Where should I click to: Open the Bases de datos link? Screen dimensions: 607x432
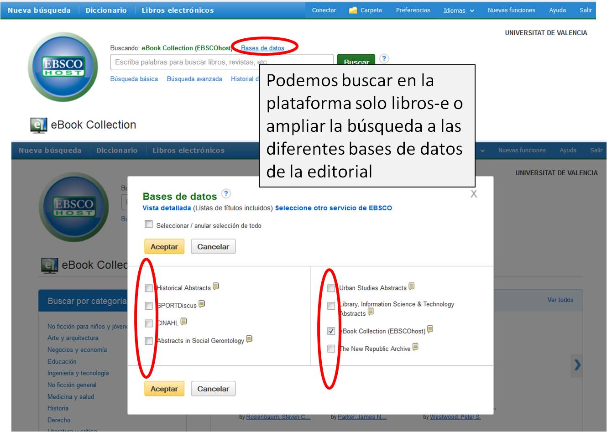tap(262, 48)
